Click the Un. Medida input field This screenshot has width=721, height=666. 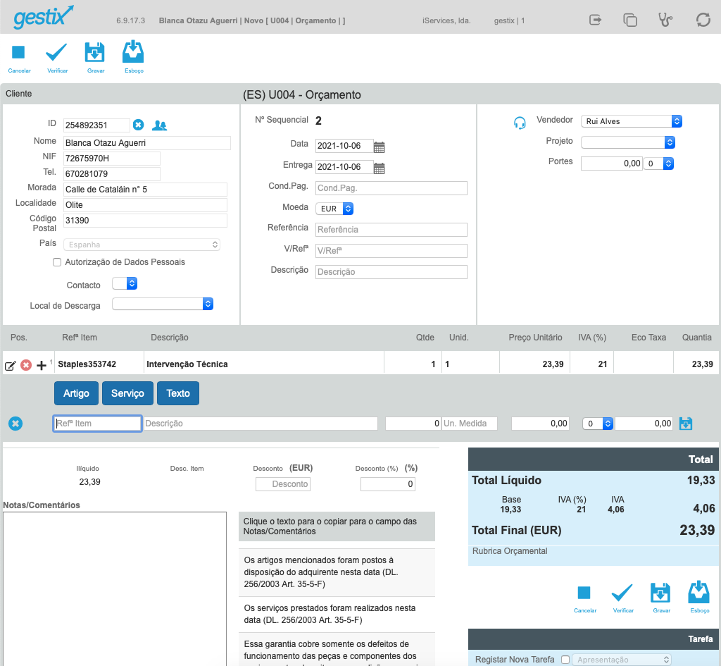coord(470,424)
